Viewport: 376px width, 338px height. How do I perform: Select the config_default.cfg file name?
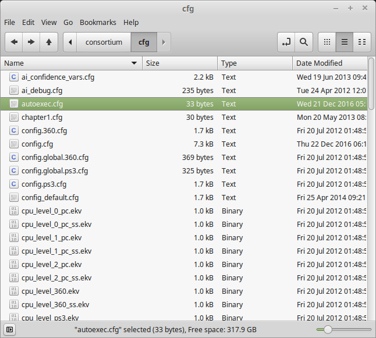(50, 198)
